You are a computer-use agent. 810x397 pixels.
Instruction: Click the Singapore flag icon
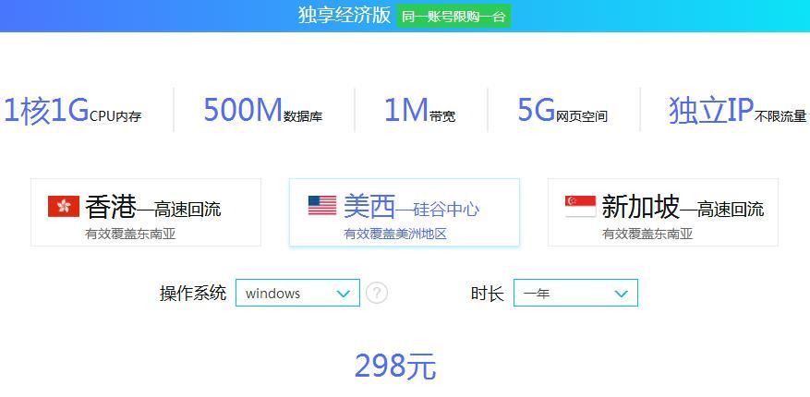click(580, 206)
